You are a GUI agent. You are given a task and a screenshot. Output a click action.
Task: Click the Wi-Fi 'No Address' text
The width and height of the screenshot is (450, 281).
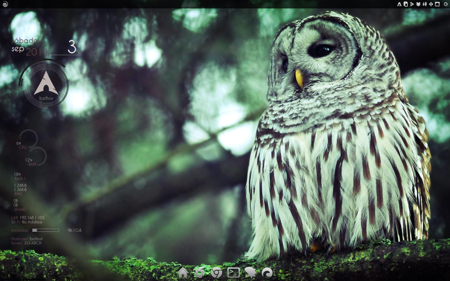[32, 222]
